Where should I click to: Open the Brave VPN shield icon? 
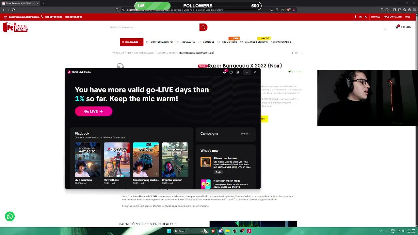click(x=410, y=10)
